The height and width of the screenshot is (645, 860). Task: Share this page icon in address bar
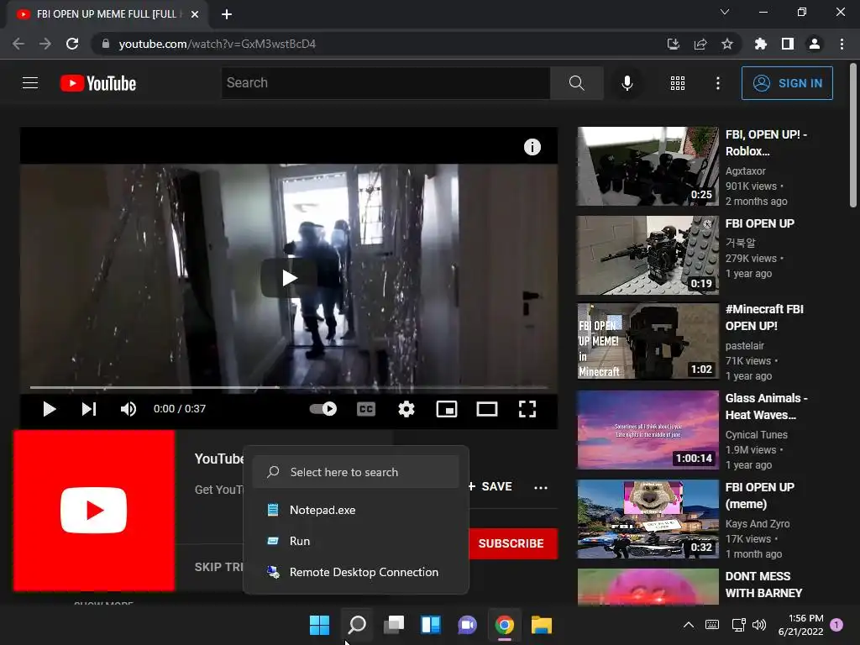tap(700, 44)
